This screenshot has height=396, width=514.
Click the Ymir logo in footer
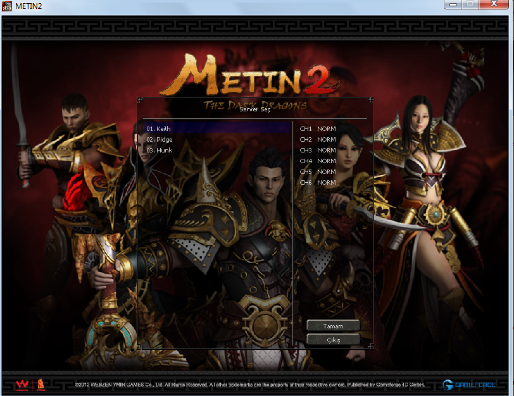41,385
